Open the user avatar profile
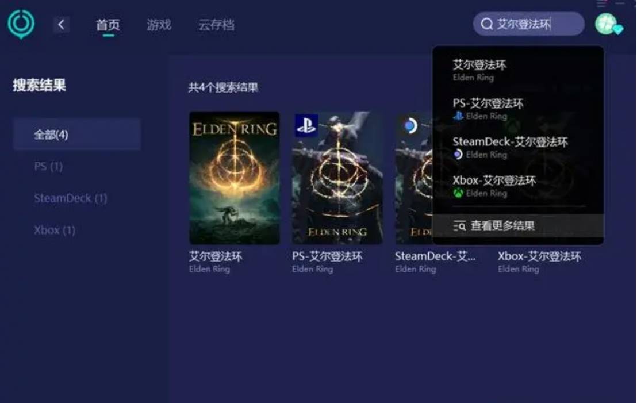Screen dimensions: 637x403 (x=607, y=24)
